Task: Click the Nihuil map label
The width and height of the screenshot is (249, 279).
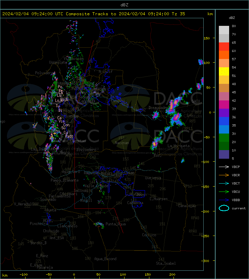Action: [86, 200]
